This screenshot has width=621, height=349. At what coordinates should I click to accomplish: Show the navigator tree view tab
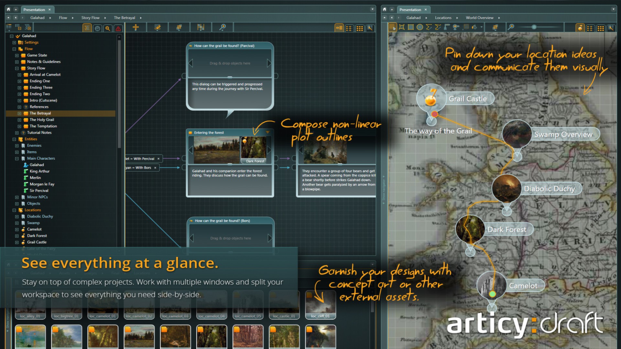coord(87,28)
